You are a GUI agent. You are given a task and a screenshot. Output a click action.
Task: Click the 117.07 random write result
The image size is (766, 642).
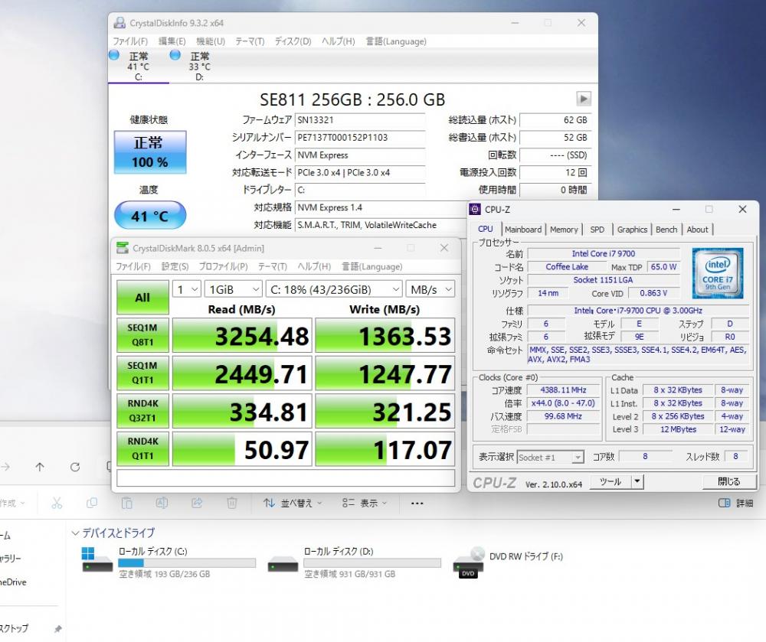pos(385,449)
